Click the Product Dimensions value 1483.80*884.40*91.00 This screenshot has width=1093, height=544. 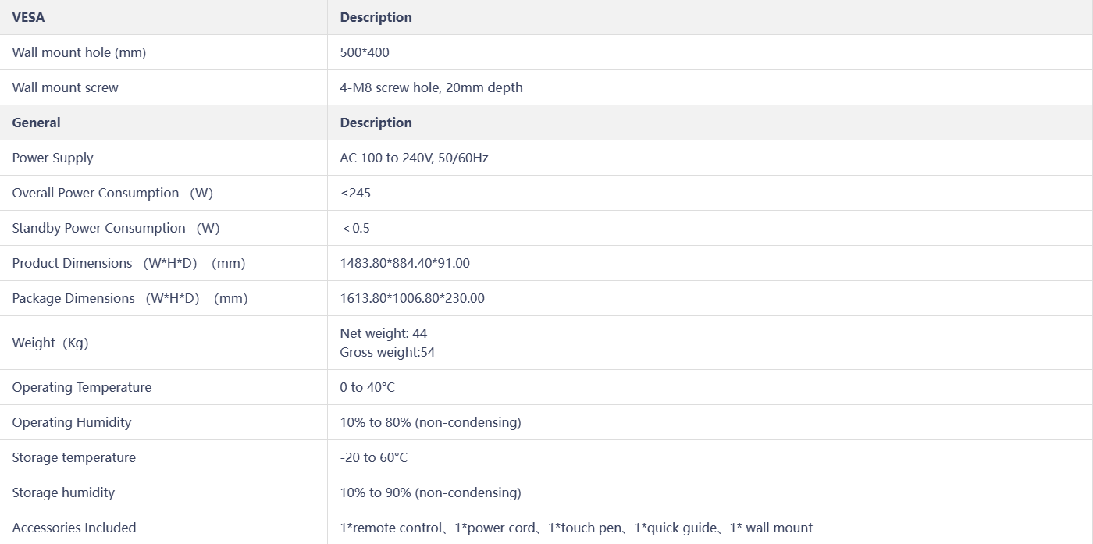pyautogui.click(x=404, y=263)
